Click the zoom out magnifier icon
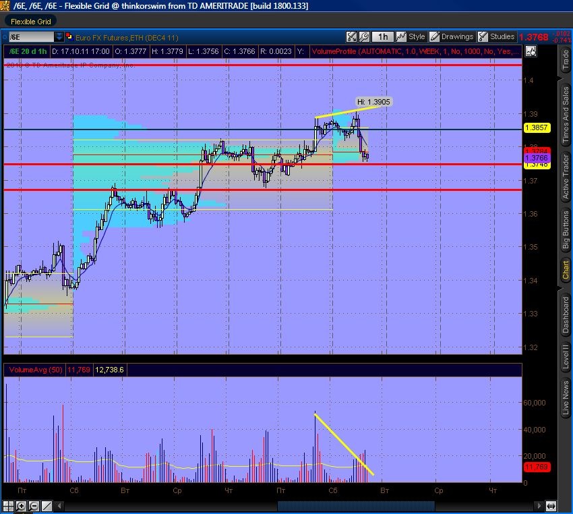 point(34,506)
